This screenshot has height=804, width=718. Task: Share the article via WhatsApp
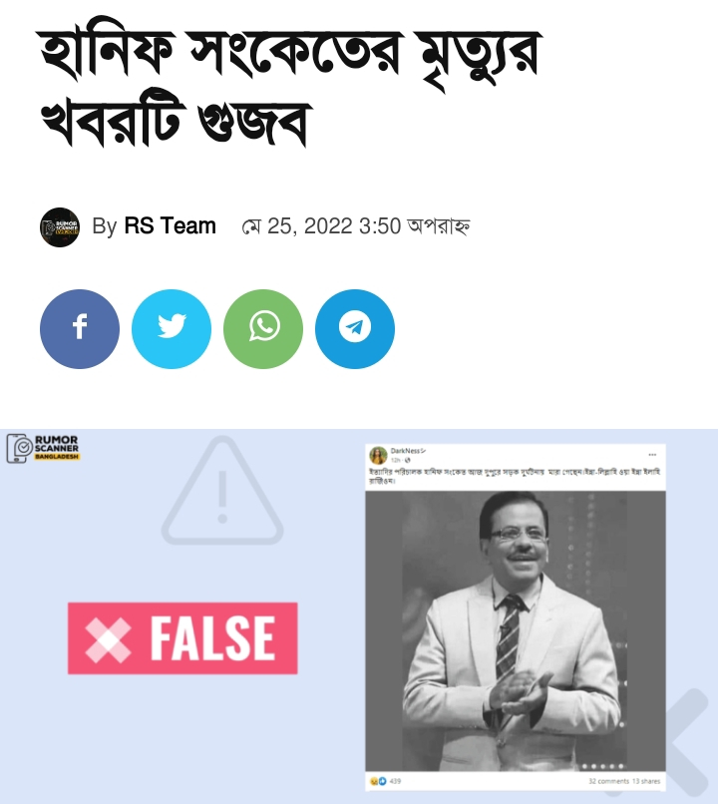[x=263, y=328]
